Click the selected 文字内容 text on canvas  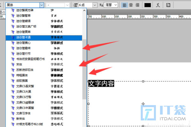(101, 84)
